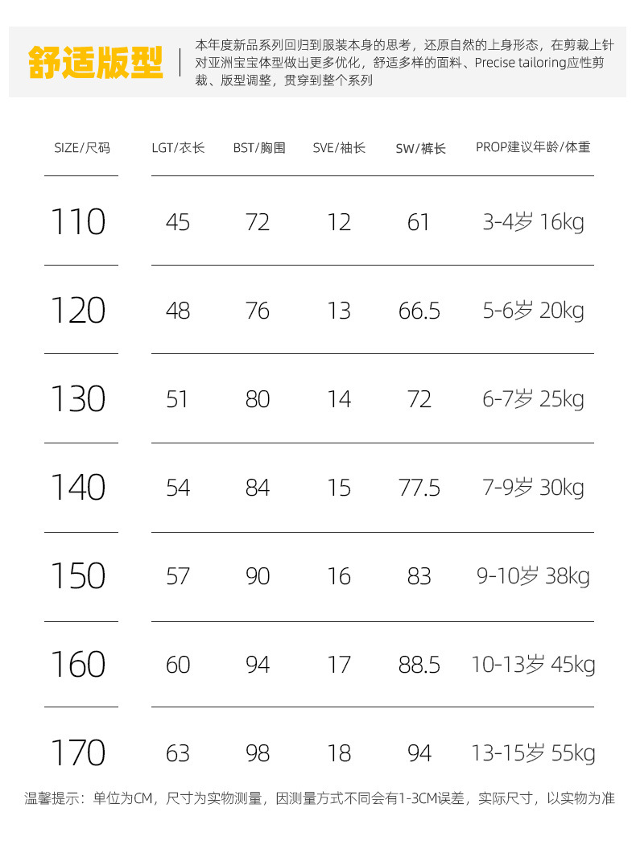Select the size 130 row label

(78, 399)
